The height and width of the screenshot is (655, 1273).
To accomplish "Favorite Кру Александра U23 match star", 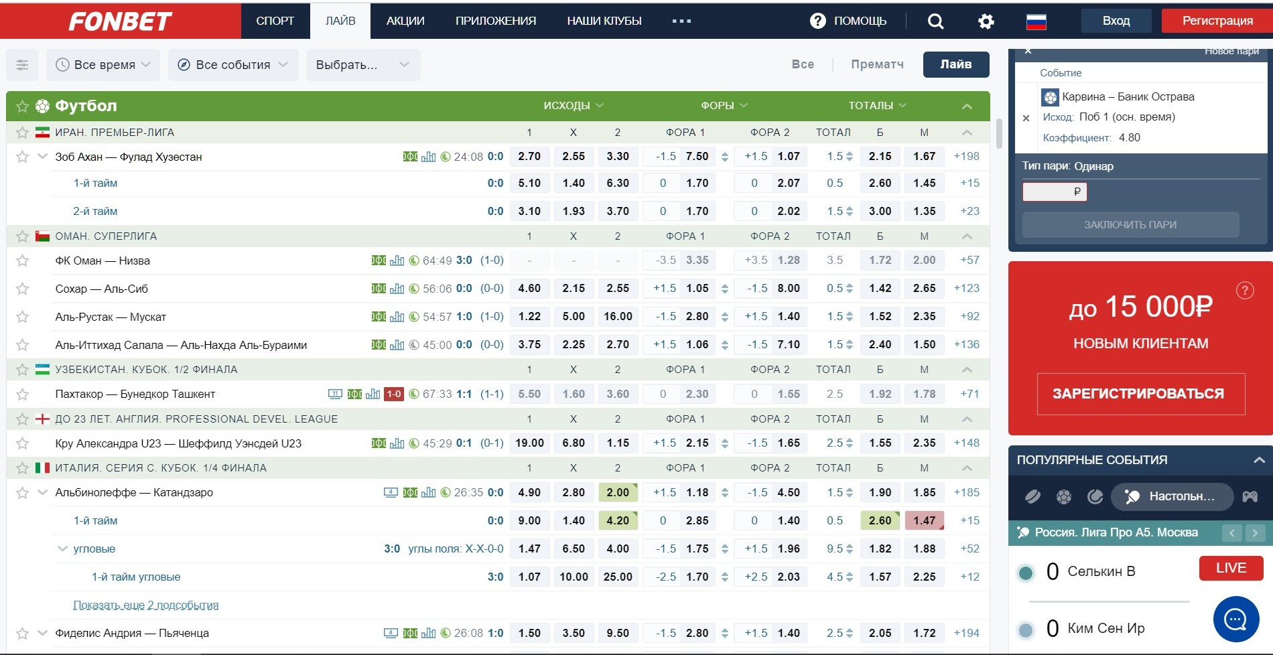I will (22, 443).
